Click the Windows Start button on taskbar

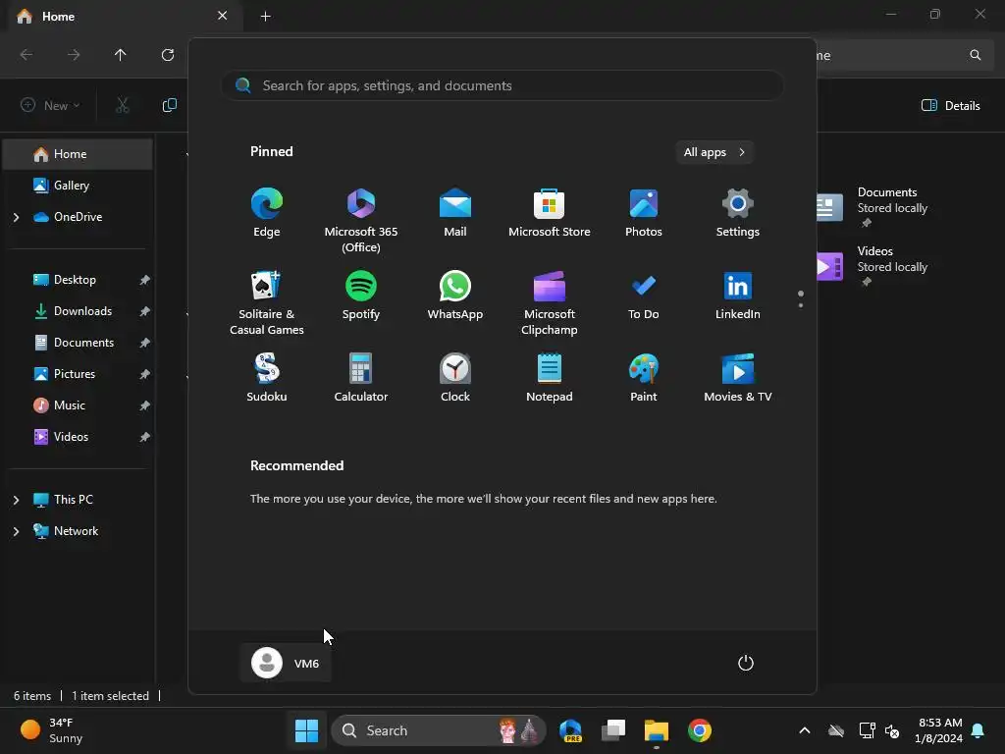click(306, 730)
